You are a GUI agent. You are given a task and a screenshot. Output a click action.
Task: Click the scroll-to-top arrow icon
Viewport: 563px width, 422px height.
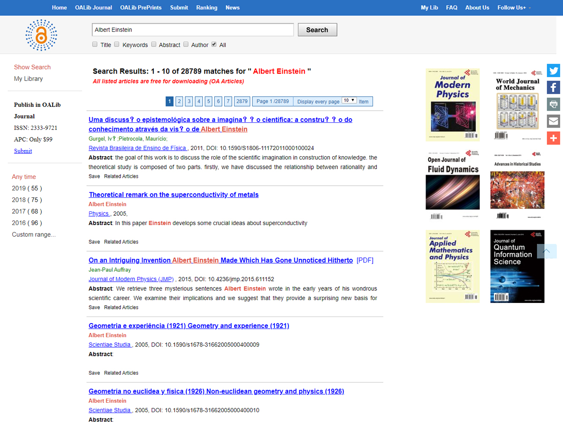[547, 251]
